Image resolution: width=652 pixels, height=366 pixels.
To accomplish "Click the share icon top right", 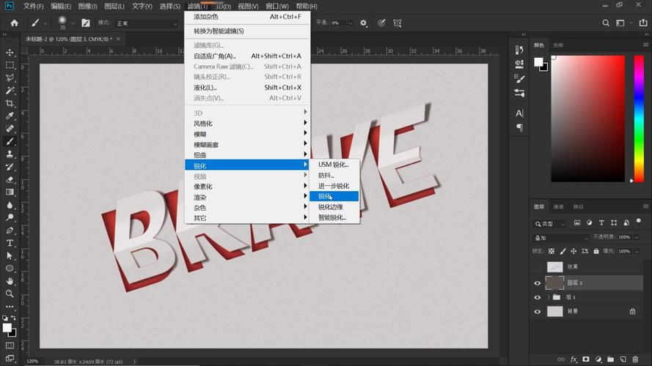I will (643, 23).
